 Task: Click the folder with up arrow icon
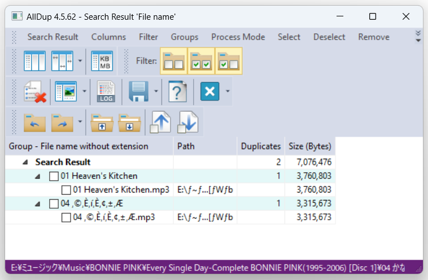pos(102,123)
